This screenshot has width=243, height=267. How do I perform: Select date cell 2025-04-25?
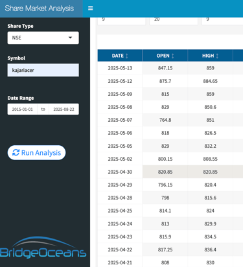click(x=120, y=211)
